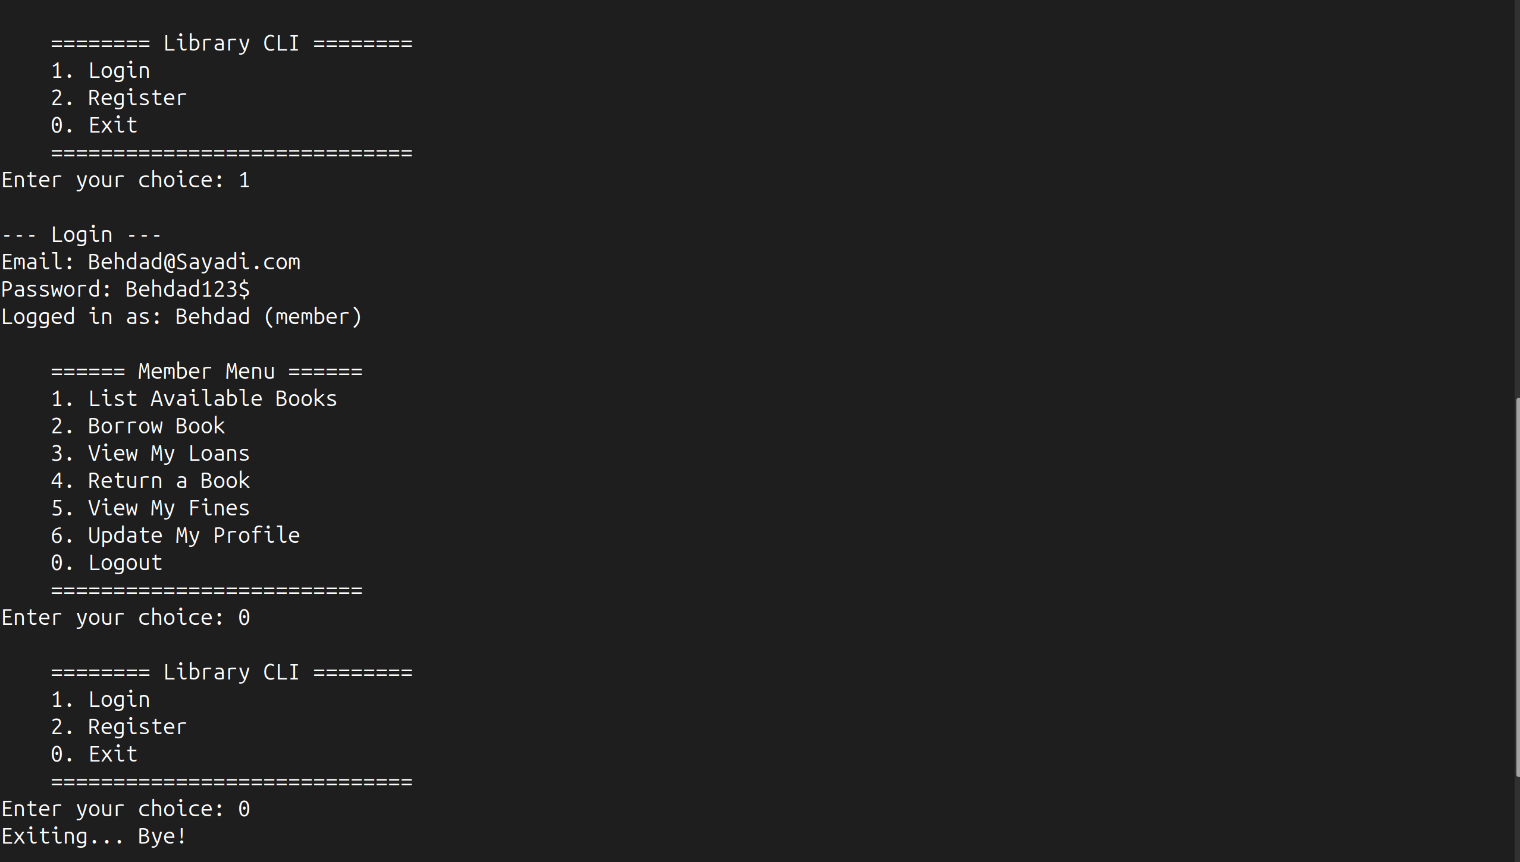This screenshot has height=862, width=1520.
Task: Choose the Return a Book option
Action: (x=168, y=481)
